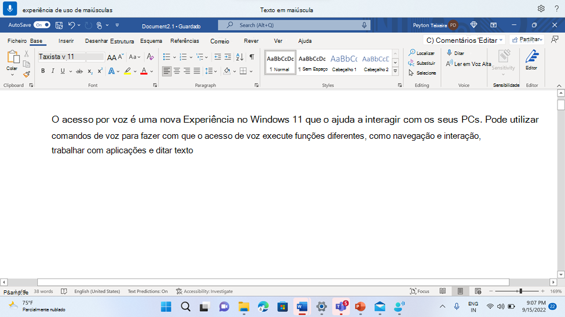Open Microsoft Teams from taskbar

pyautogui.click(x=341, y=307)
